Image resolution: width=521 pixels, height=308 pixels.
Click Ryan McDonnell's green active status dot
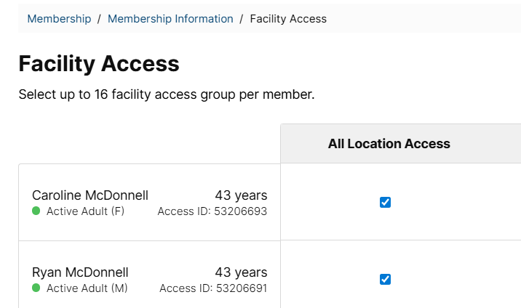point(36,288)
